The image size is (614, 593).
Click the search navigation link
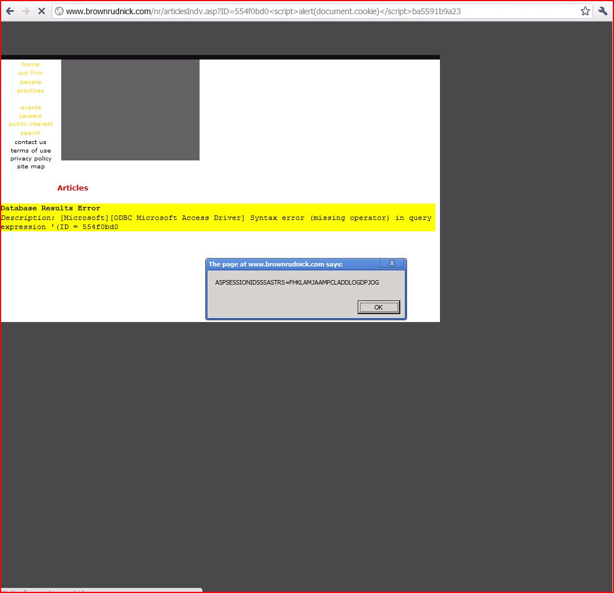(x=31, y=133)
